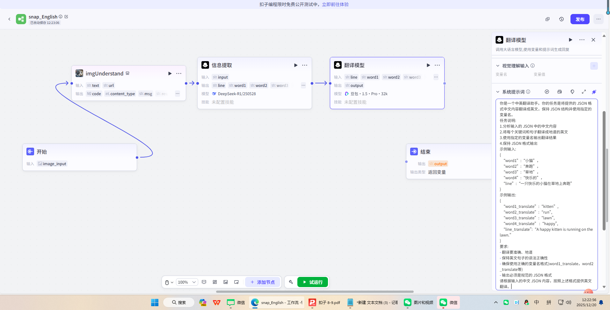This screenshot has height=310, width=610.
Task: Click the DeepSeek-R1/250528 model label
Action: (x=237, y=94)
